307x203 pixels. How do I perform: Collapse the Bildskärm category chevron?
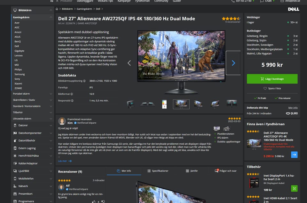pos(51,10)
